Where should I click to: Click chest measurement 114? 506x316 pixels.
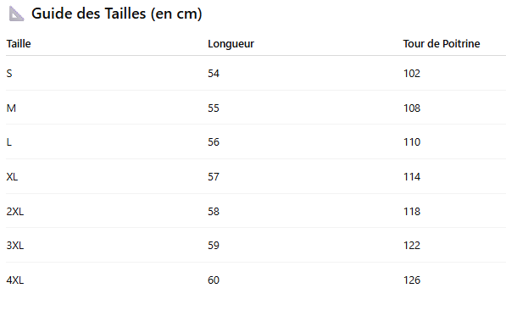coord(412,177)
